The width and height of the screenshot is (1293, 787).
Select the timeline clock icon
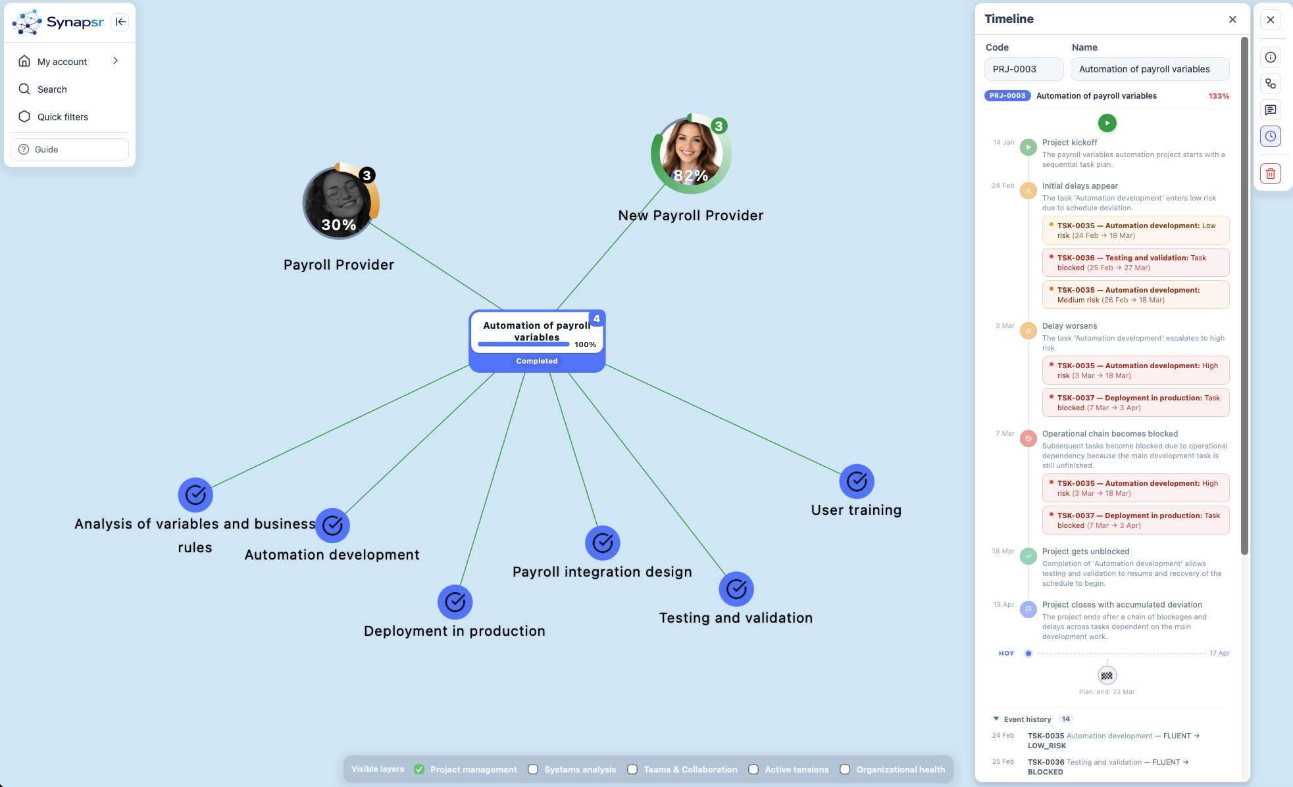tap(1271, 136)
